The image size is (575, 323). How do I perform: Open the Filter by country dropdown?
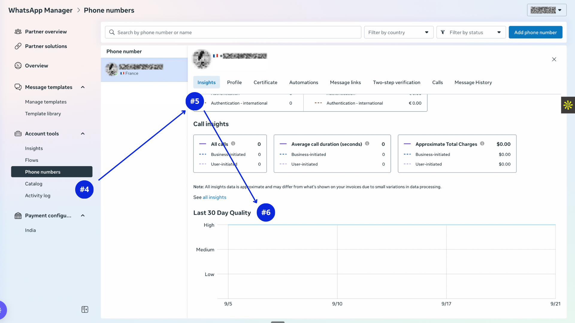point(399,32)
